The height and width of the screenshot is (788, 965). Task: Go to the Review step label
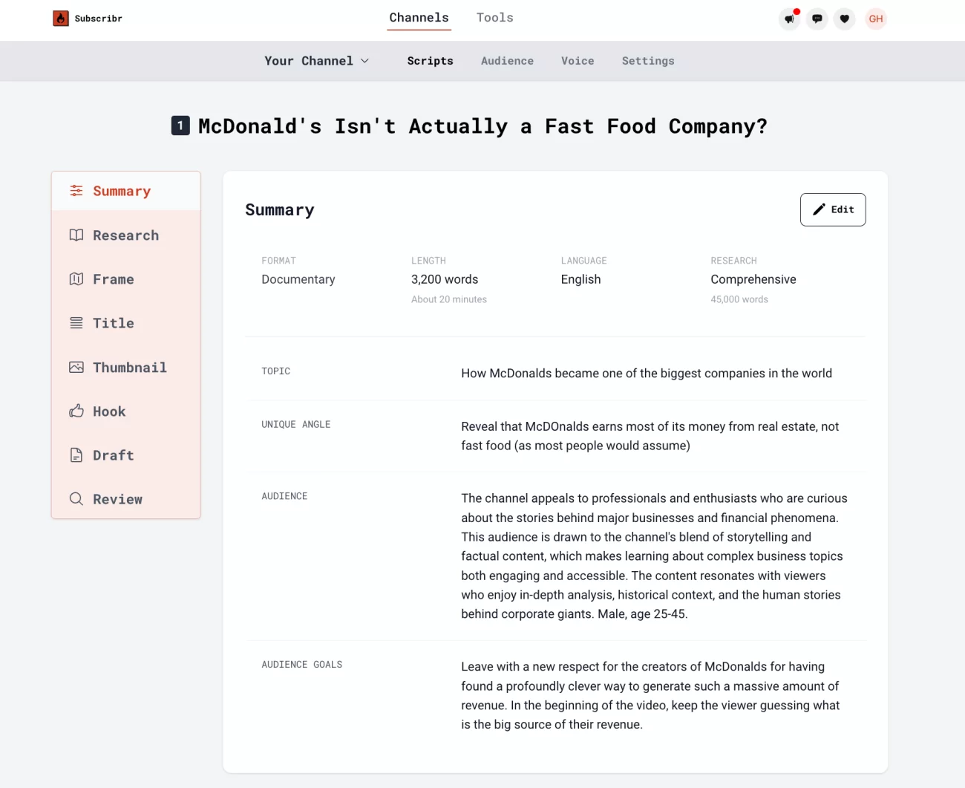pos(117,499)
